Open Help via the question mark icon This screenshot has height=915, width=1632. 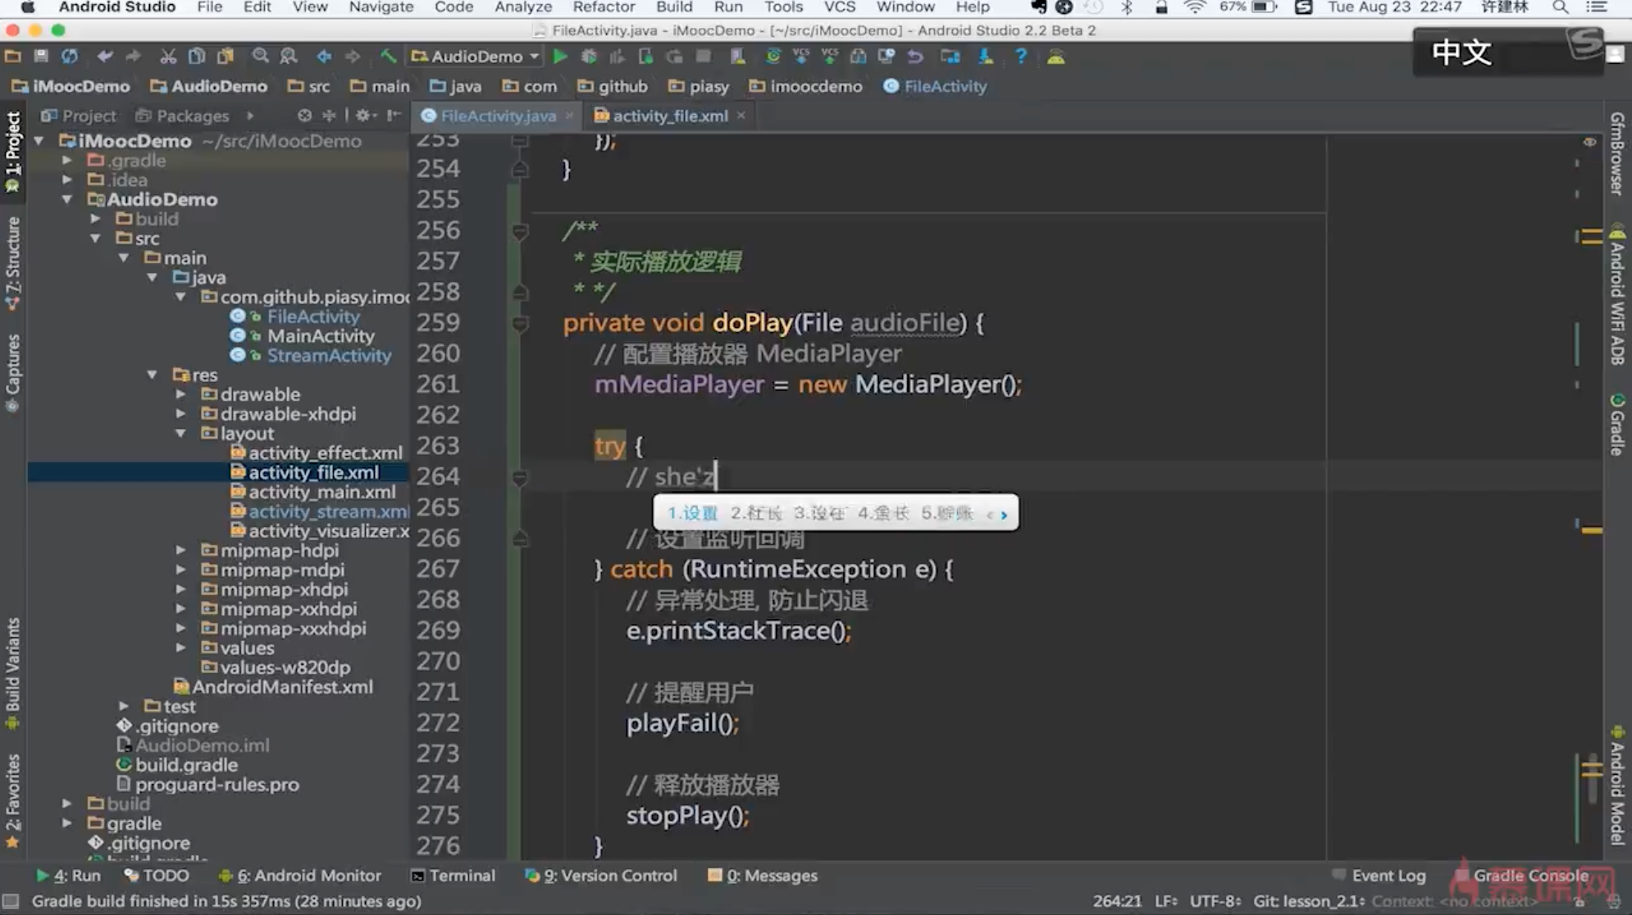click(x=1020, y=57)
